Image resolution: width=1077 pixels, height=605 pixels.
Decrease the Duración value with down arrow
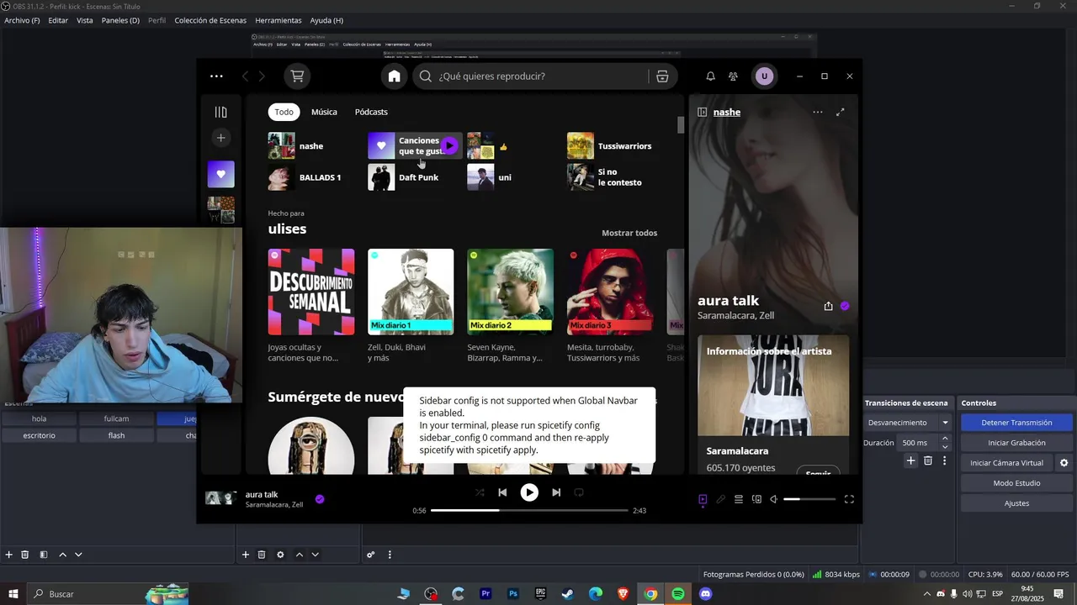pyautogui.click(x=945, y=447)
